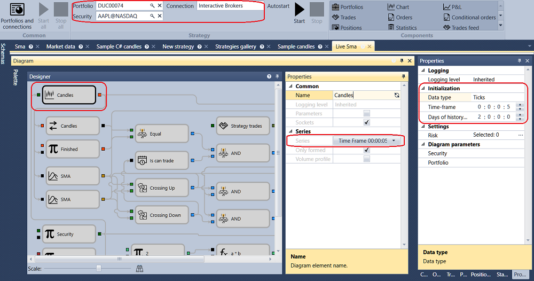The height and width of the screenshot is (281, 534).
Task: Collapse the Diagram parameters group
Action: (423, 144)
